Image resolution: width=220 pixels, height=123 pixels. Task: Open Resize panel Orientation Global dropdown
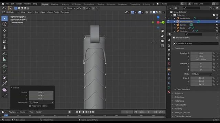pos(41,102)
